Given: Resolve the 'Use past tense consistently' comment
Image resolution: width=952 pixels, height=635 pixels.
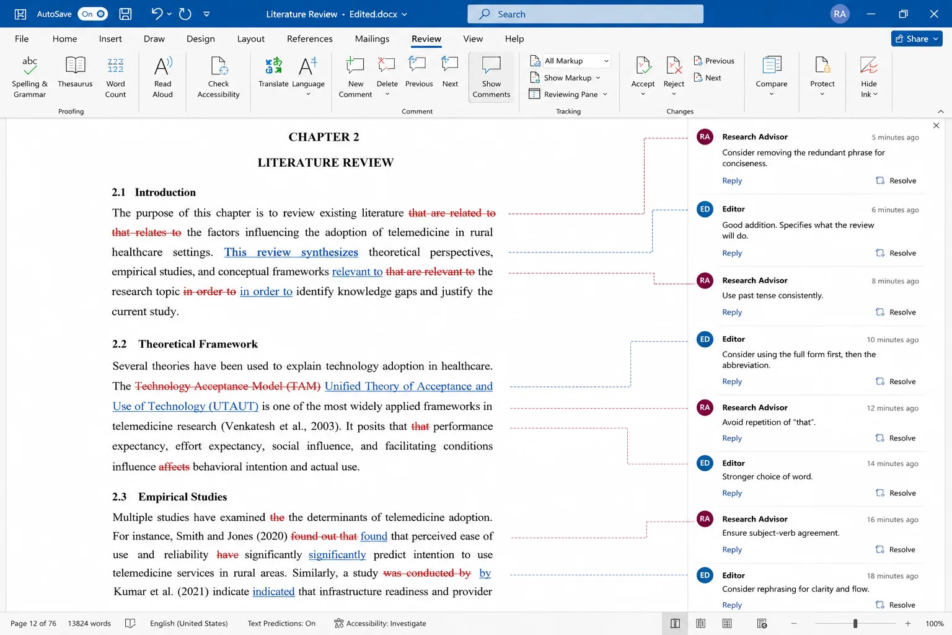Looking at the screenshot, I should (896, 313).
